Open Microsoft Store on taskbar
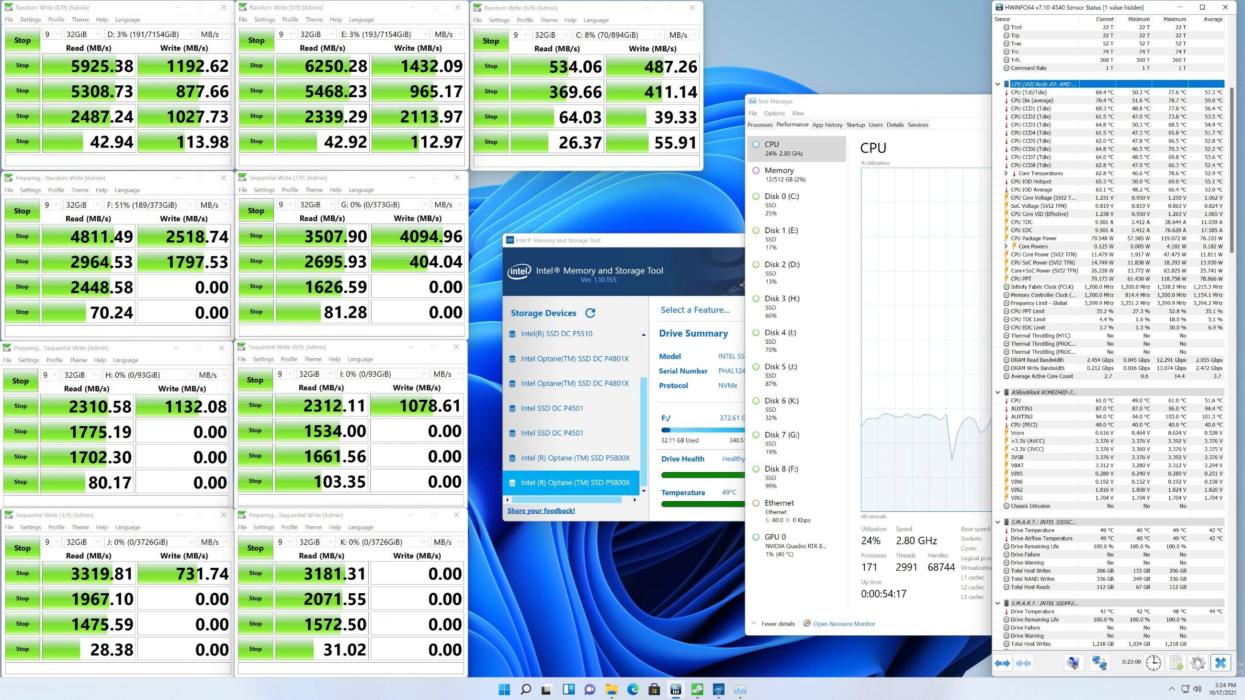The height and width of the screenshot is (700, 1245). (x=655, y=689)
